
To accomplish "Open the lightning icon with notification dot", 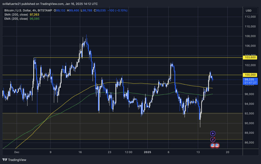I will tap(213, 139).
